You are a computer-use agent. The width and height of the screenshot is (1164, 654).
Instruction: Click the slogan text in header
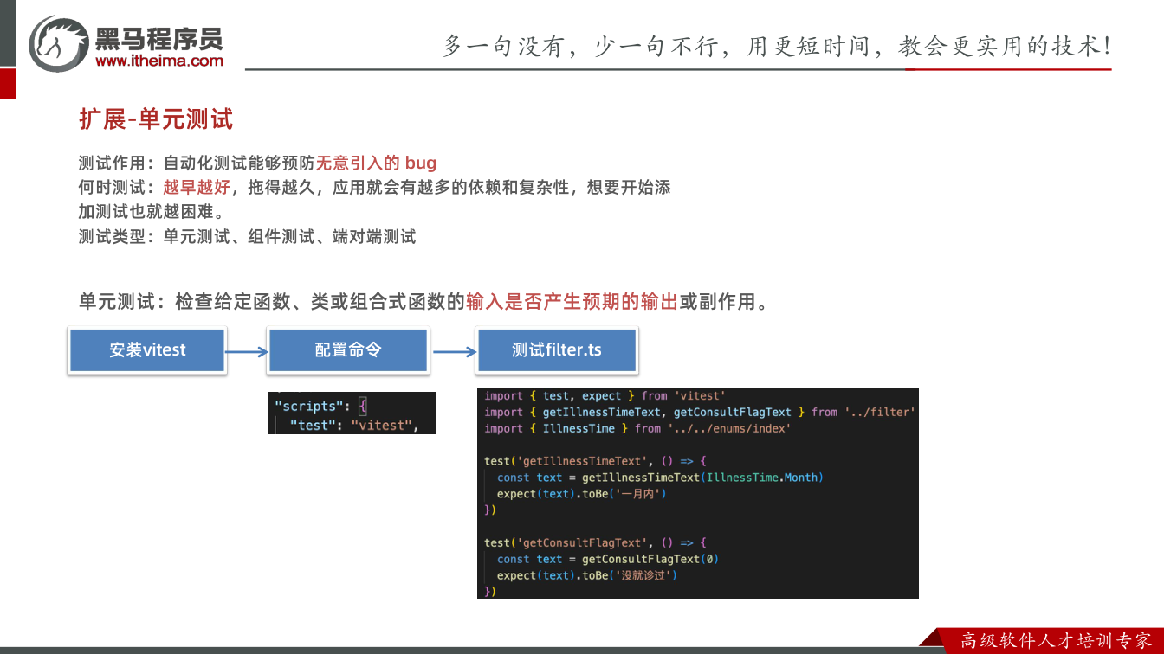pyautogui.click(x=777, y=46)
